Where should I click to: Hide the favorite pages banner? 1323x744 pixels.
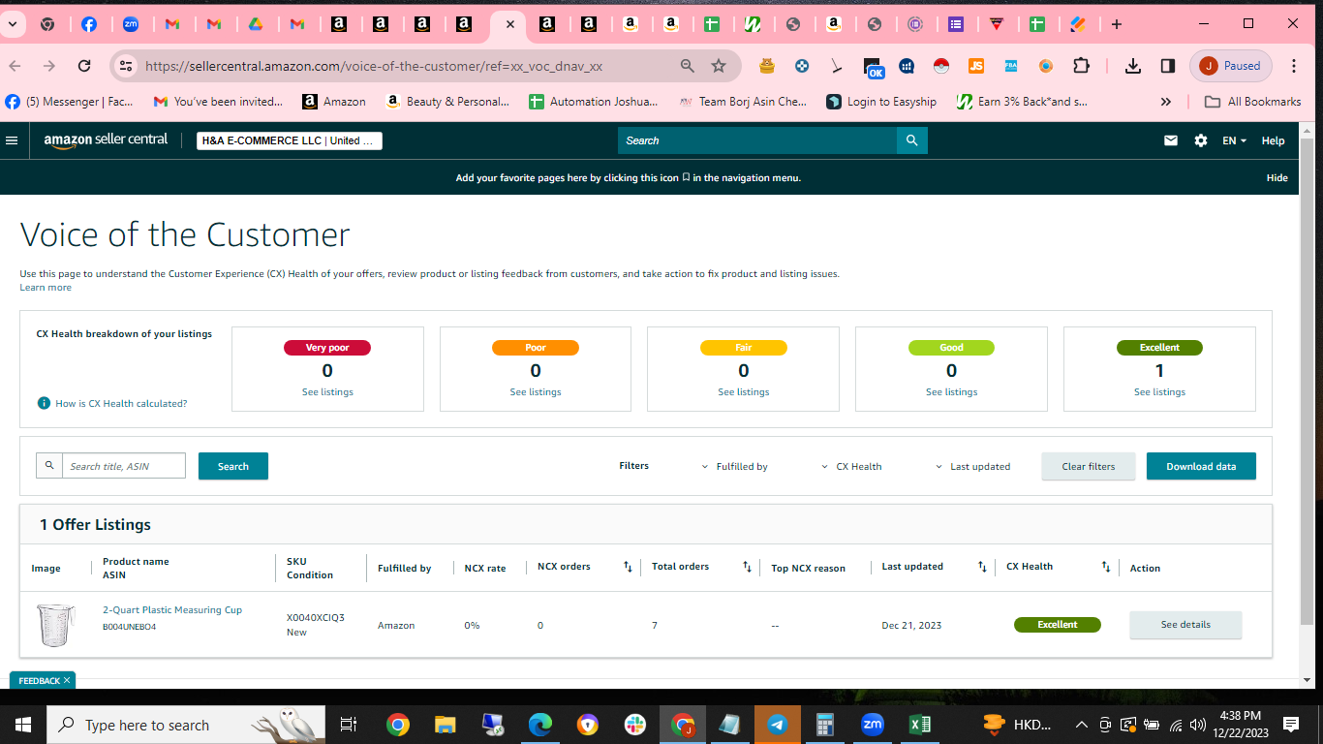click(1277, 177)
